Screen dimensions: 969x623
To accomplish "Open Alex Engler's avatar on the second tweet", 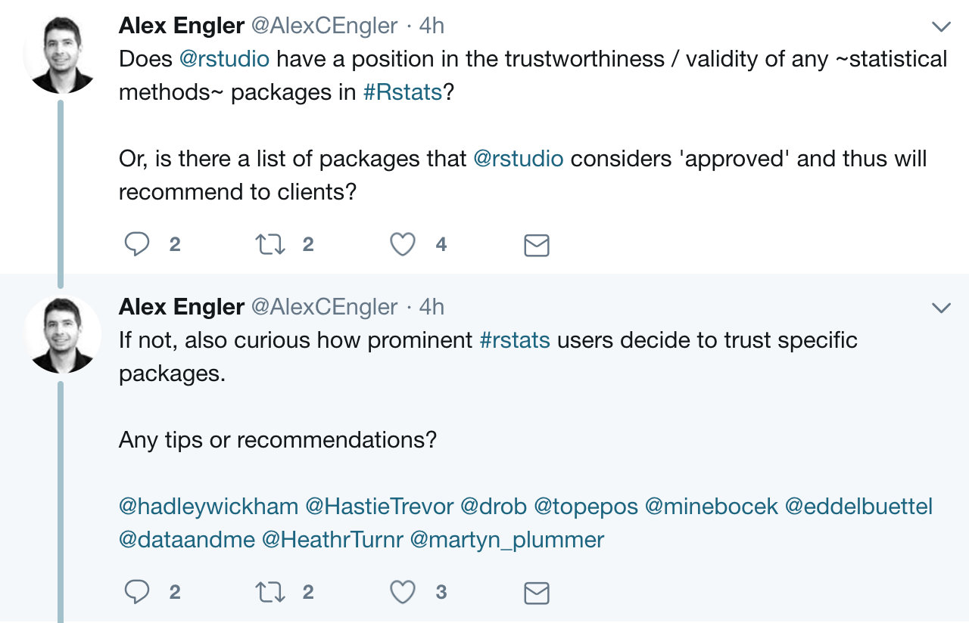I will (61, 335).
